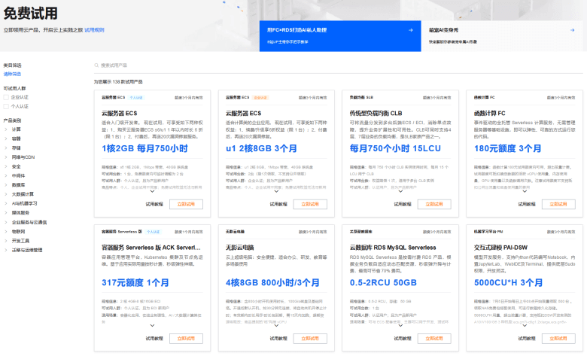The width and height of the screenshot is (587, 356).
Task: Click 立即试用 on 无影云电脑 card
Action: click(310, 339)
